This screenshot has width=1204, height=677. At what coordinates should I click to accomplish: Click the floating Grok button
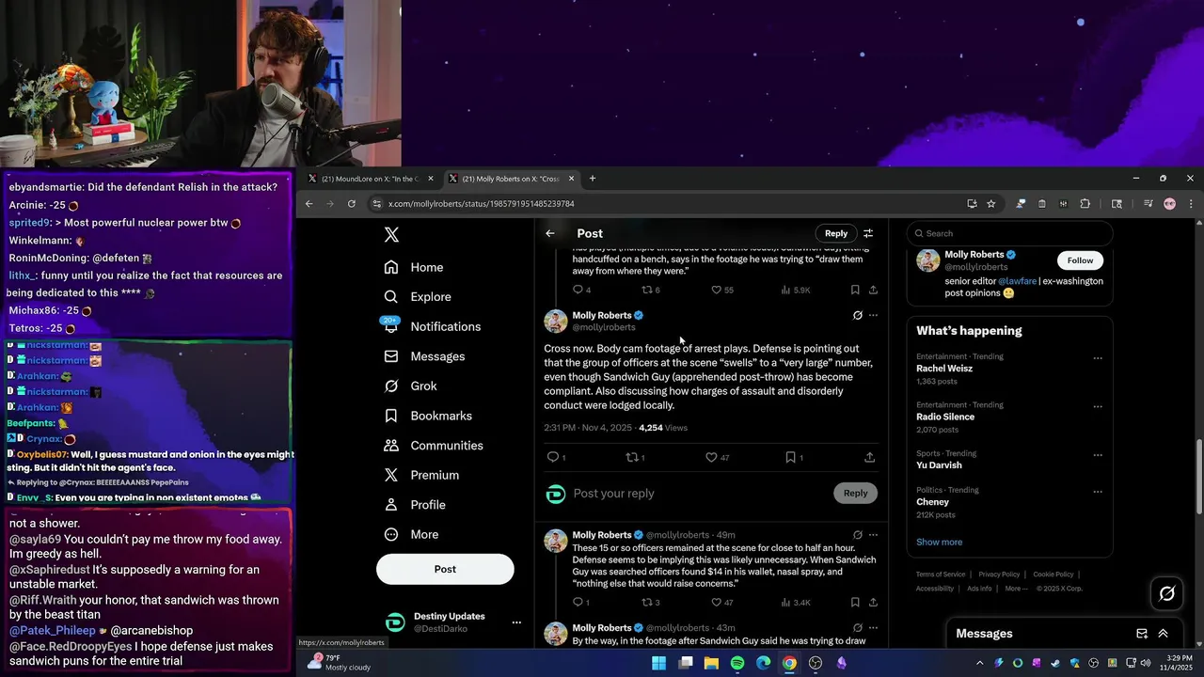pos(1167,593)
